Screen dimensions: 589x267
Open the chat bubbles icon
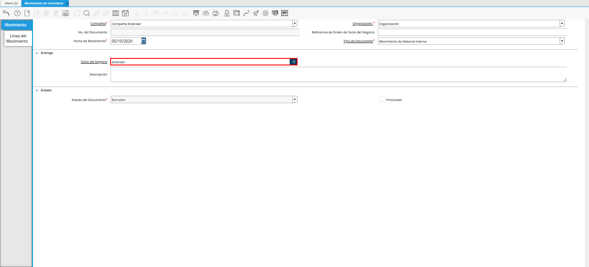[x=106, y=13]
